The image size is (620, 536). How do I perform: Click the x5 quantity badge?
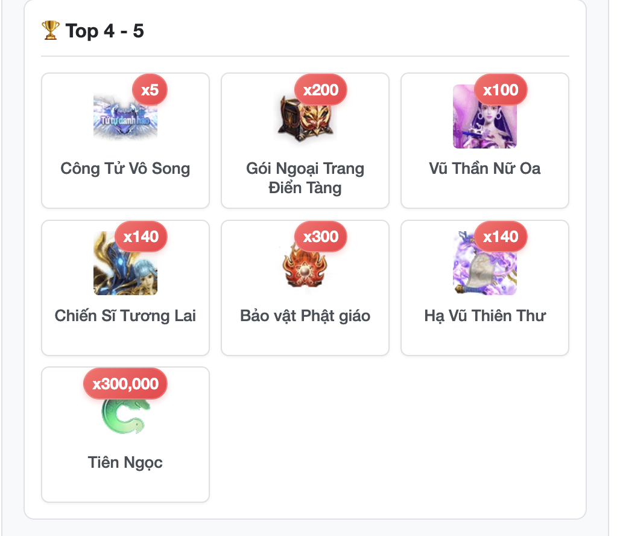click(x=150, y=90)
